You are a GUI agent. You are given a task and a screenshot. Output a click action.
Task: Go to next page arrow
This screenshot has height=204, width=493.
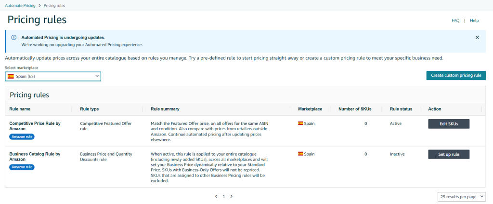point(232,196)
